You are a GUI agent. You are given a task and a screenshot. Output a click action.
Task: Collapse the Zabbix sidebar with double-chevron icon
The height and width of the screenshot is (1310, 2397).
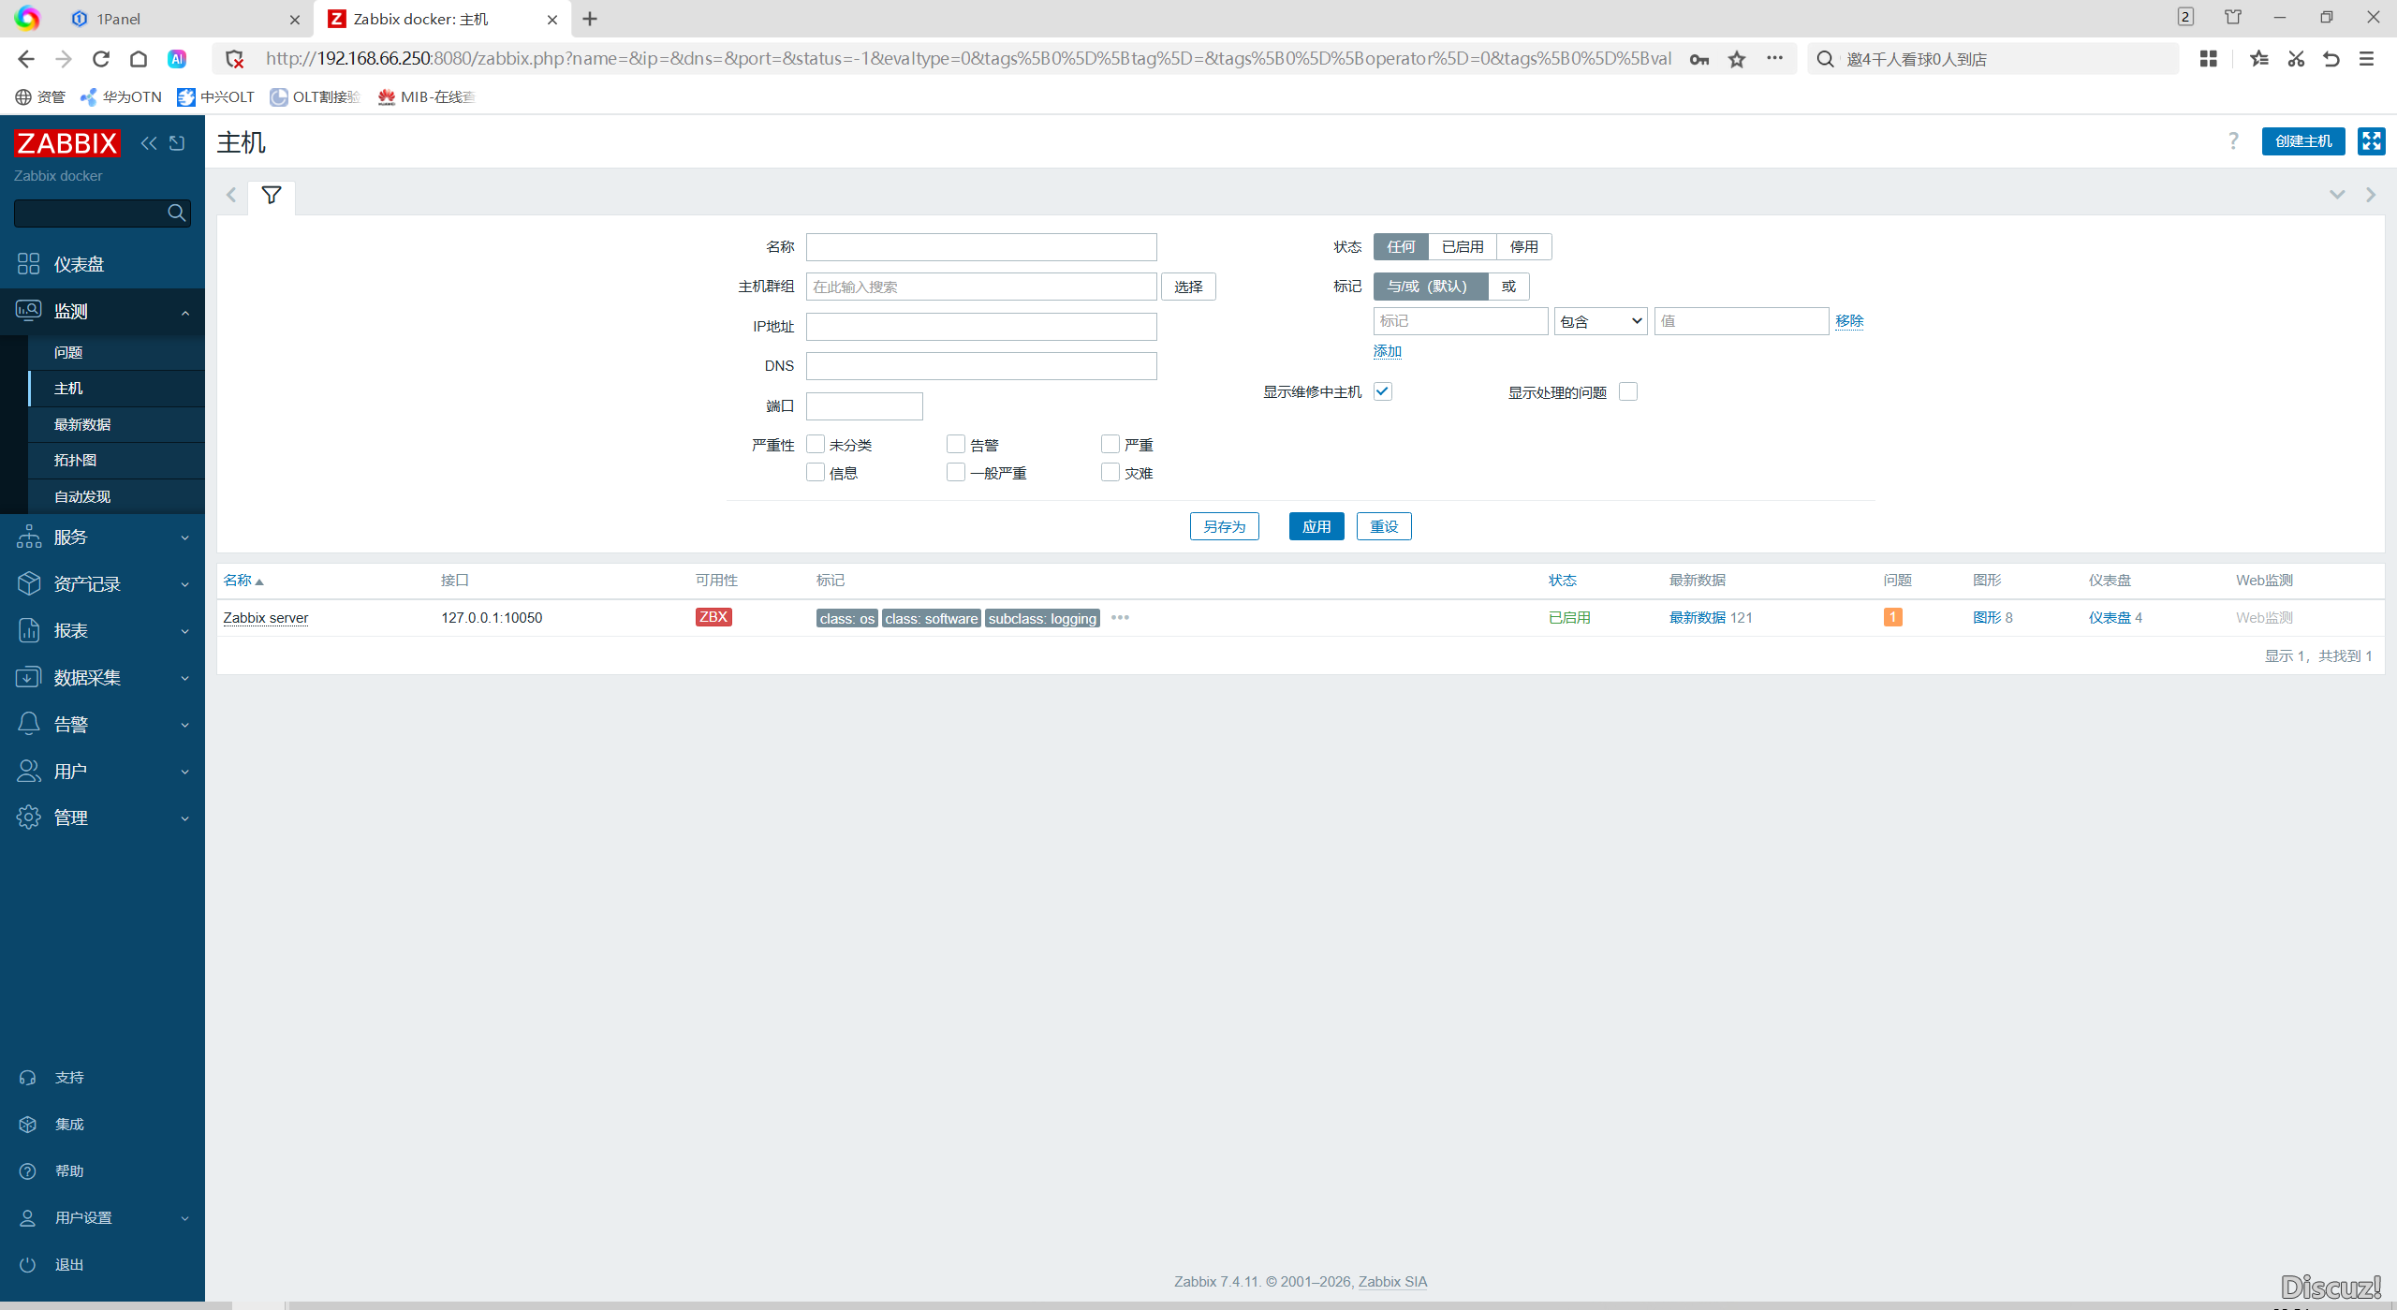click(x=149, y=143)
